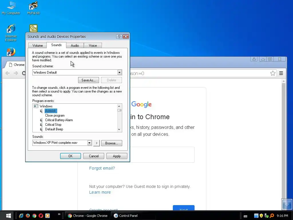The image size is (293, 220).
Task: Bookmark page with Chrome star icon
Action: [273, 73]
